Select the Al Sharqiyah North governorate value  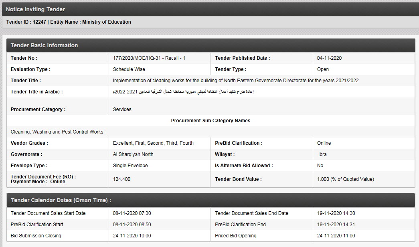point(133,154)
